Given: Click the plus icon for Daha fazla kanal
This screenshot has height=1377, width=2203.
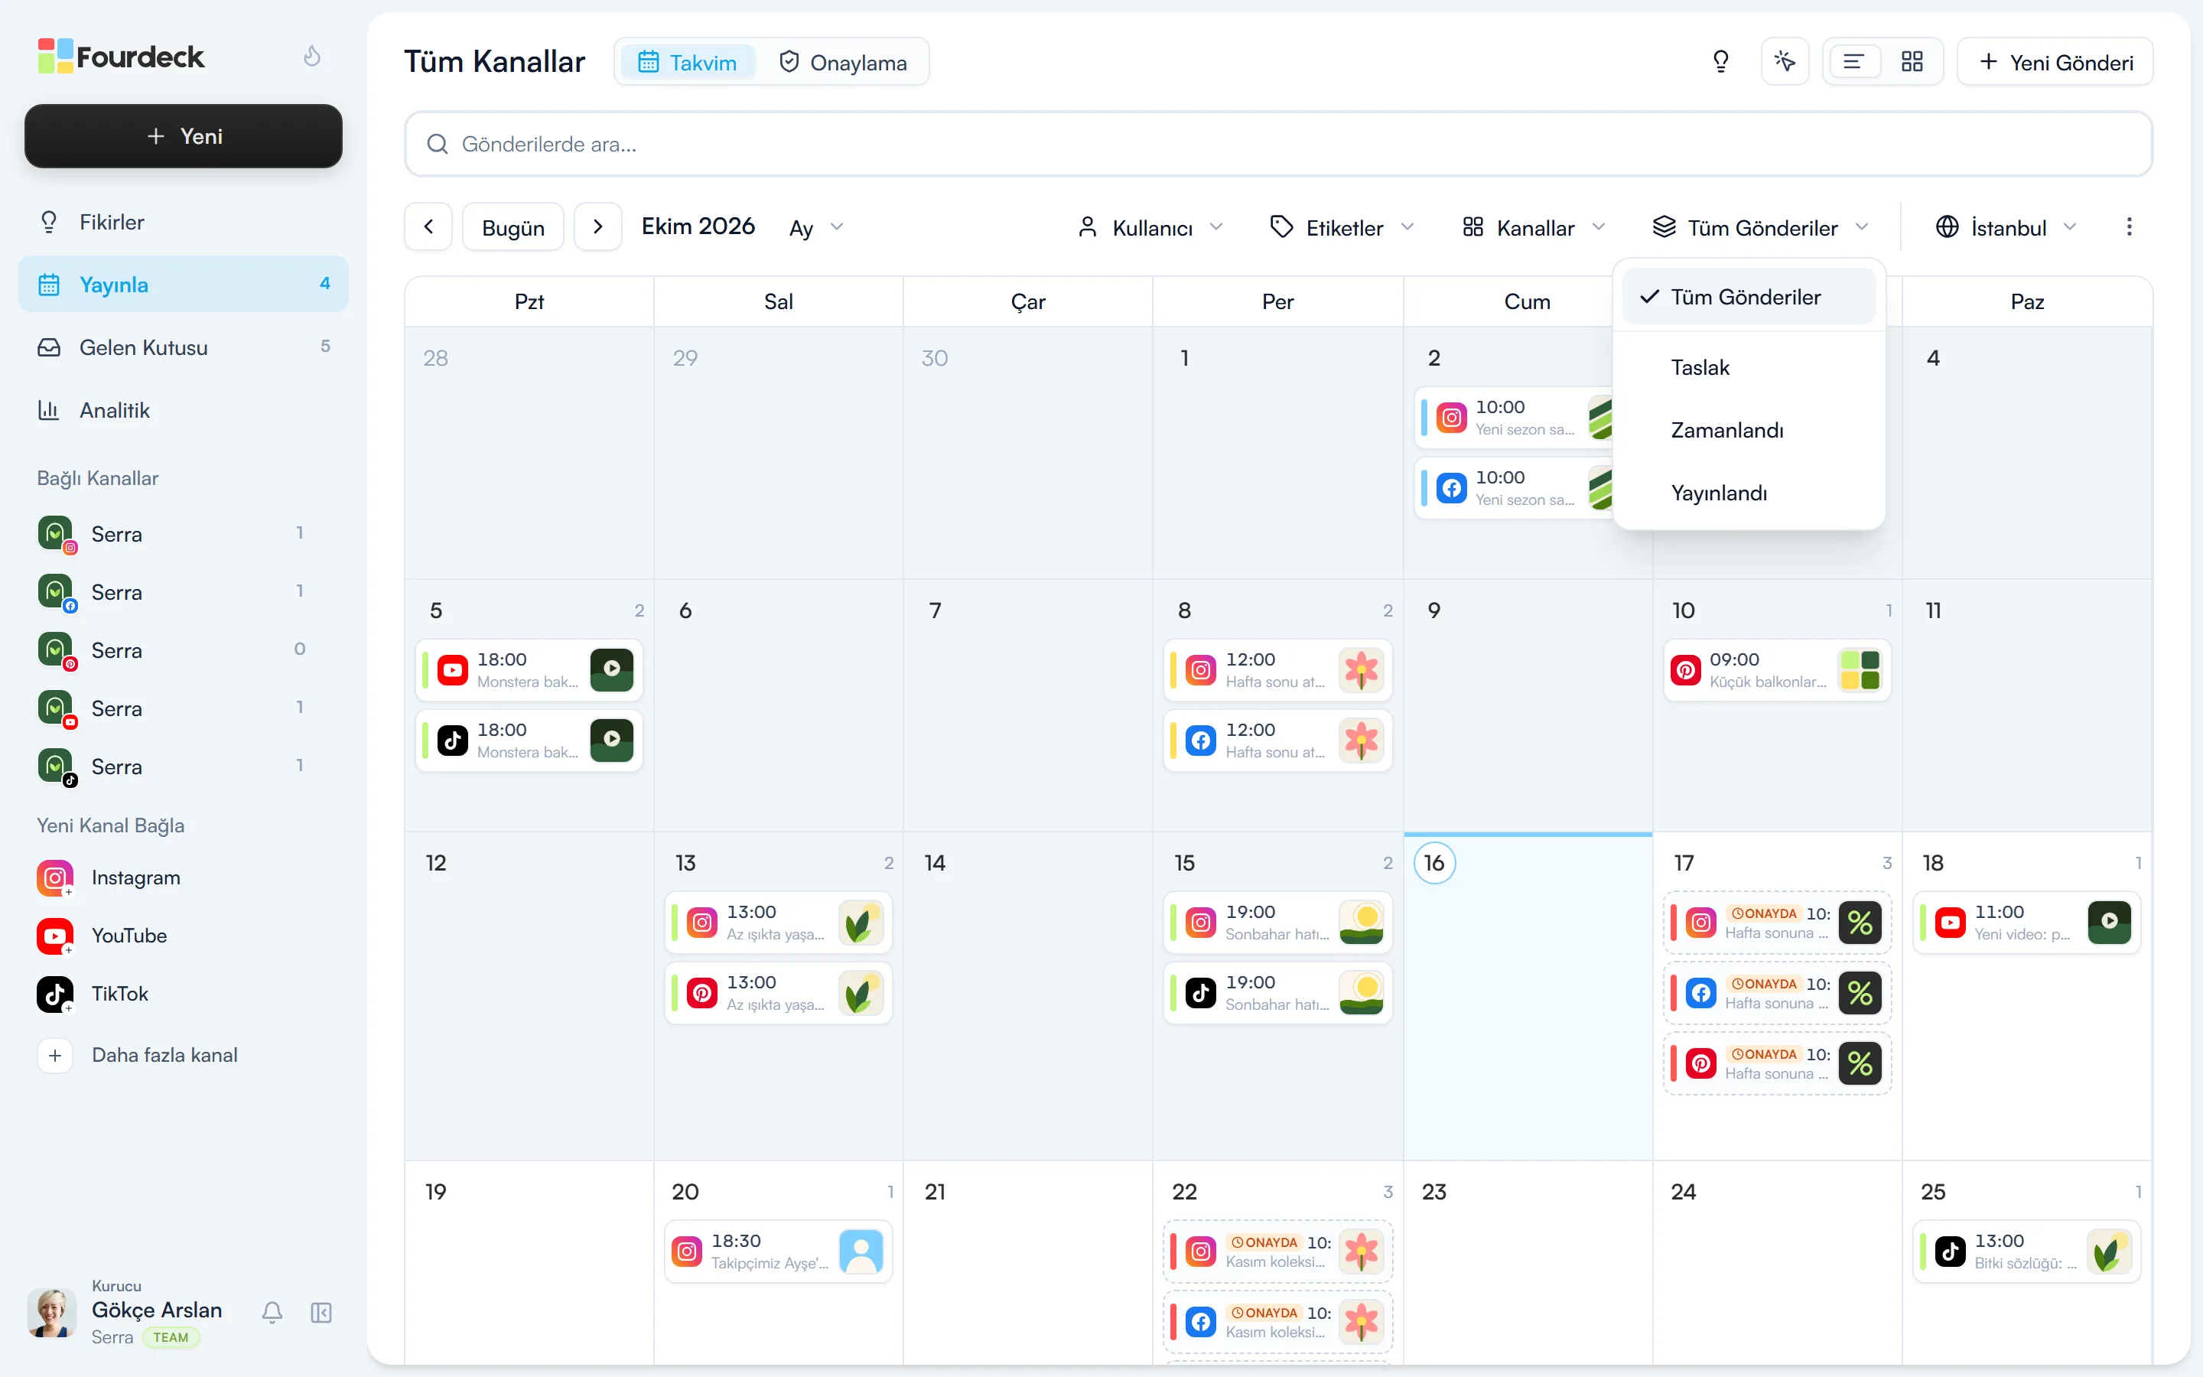Looking at the screenshot, I should click(x=56, y=1056).
